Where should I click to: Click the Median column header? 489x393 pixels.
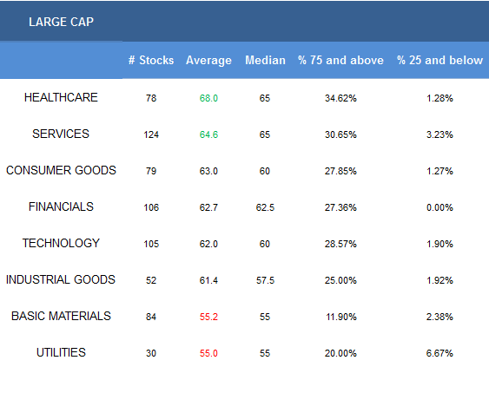pyautogui.click(x=265, y=60)
